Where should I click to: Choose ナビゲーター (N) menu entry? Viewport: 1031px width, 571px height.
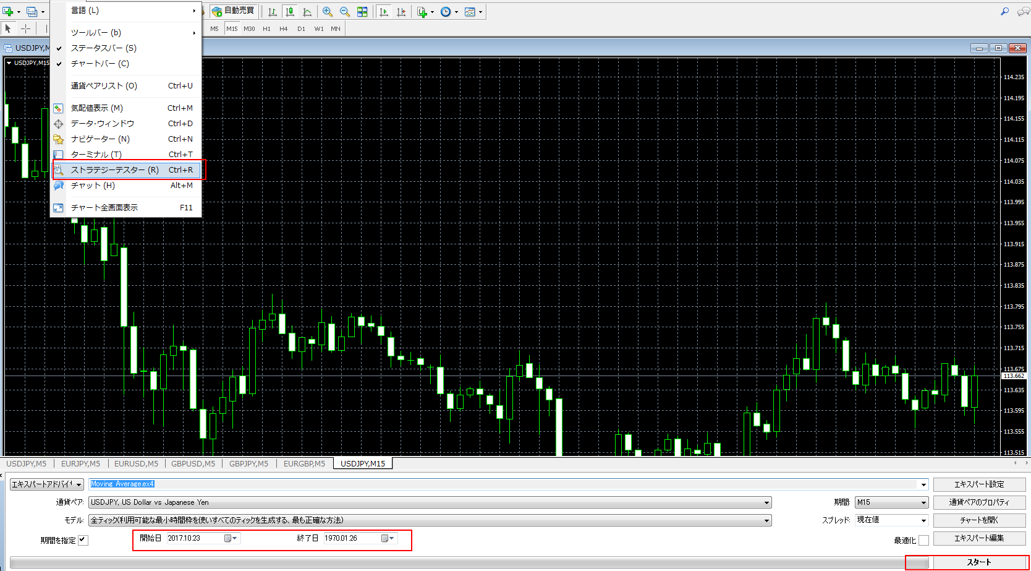[x=126, y=139]
